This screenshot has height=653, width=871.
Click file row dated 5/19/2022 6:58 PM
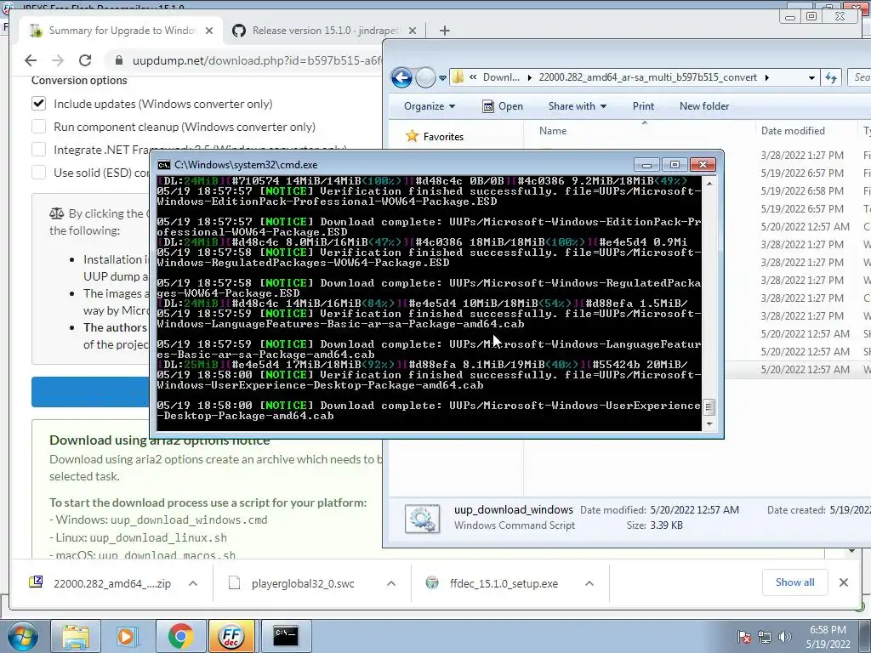pyautogui.click(x=801, y=190)
